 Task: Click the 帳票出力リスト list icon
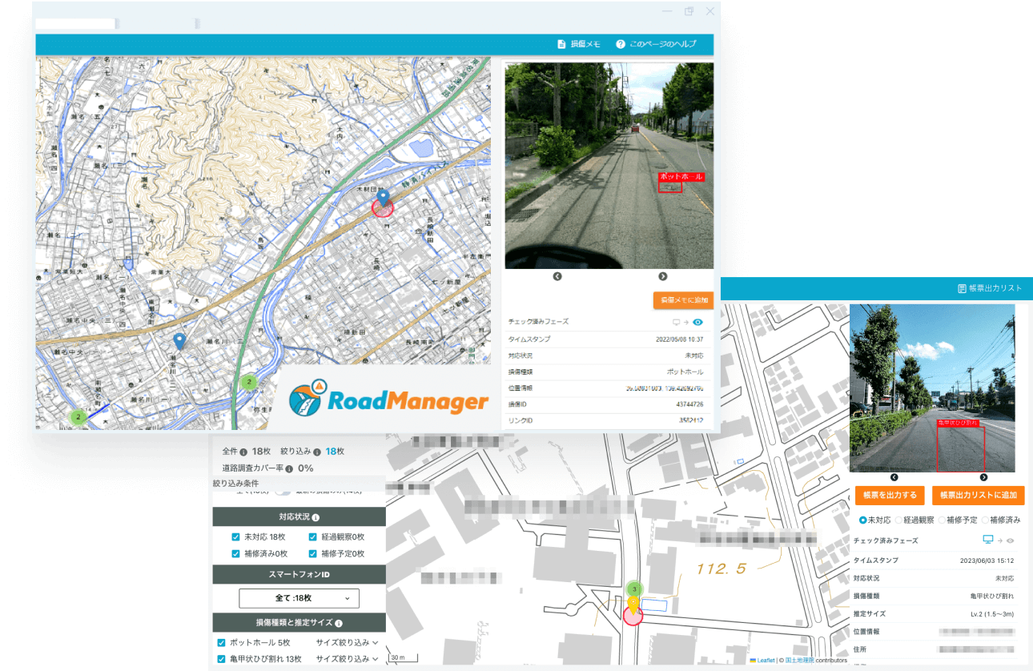click(x=962, y=288)
